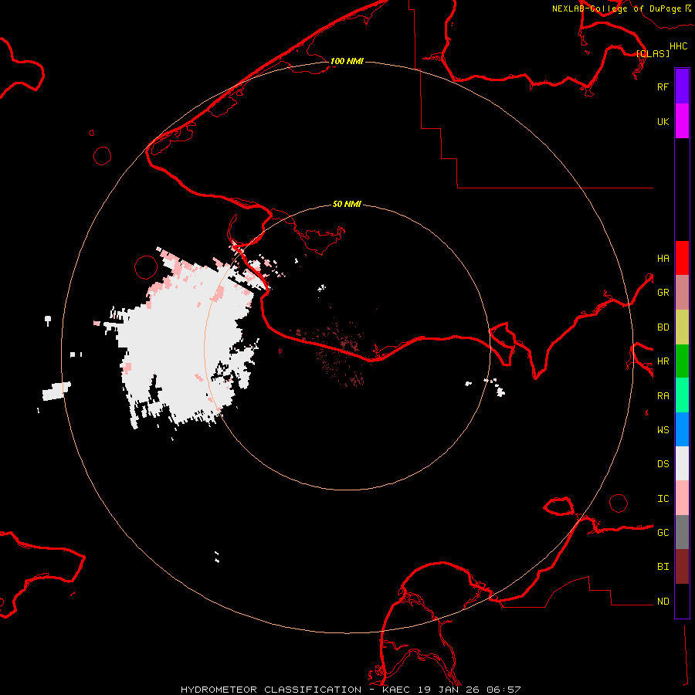Viewport: 695px width, 695px height.
Task: Click the WS legend label
Action: tap(663, 430)
